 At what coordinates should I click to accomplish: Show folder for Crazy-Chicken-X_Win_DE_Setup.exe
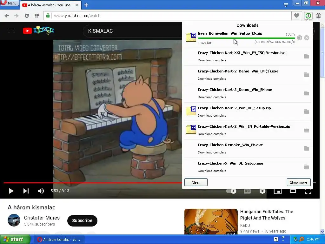pyautogui.click(x=307, y=167)
